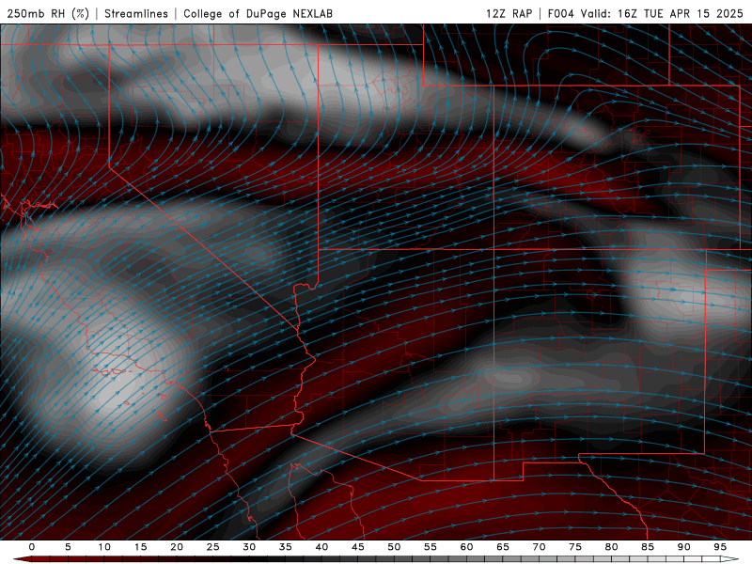Click the '95' colorbar tick label
This screenshot has width=752, height=564.
720,547
